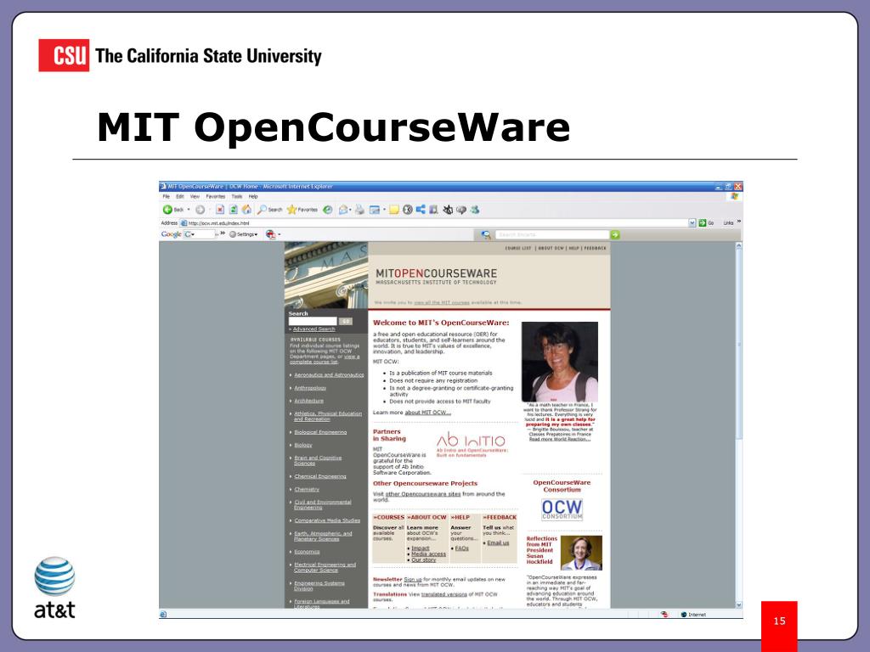Click the Windows flag logo in IE
This screenshot has width=870, height=652.
[735, 196]
